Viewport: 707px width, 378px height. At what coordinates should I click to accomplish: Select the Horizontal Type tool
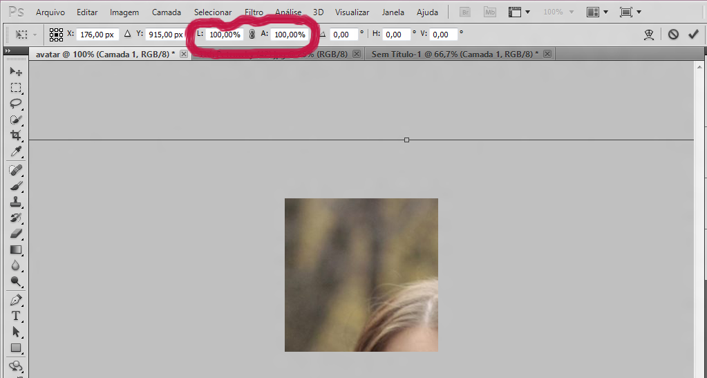(16, 316)
